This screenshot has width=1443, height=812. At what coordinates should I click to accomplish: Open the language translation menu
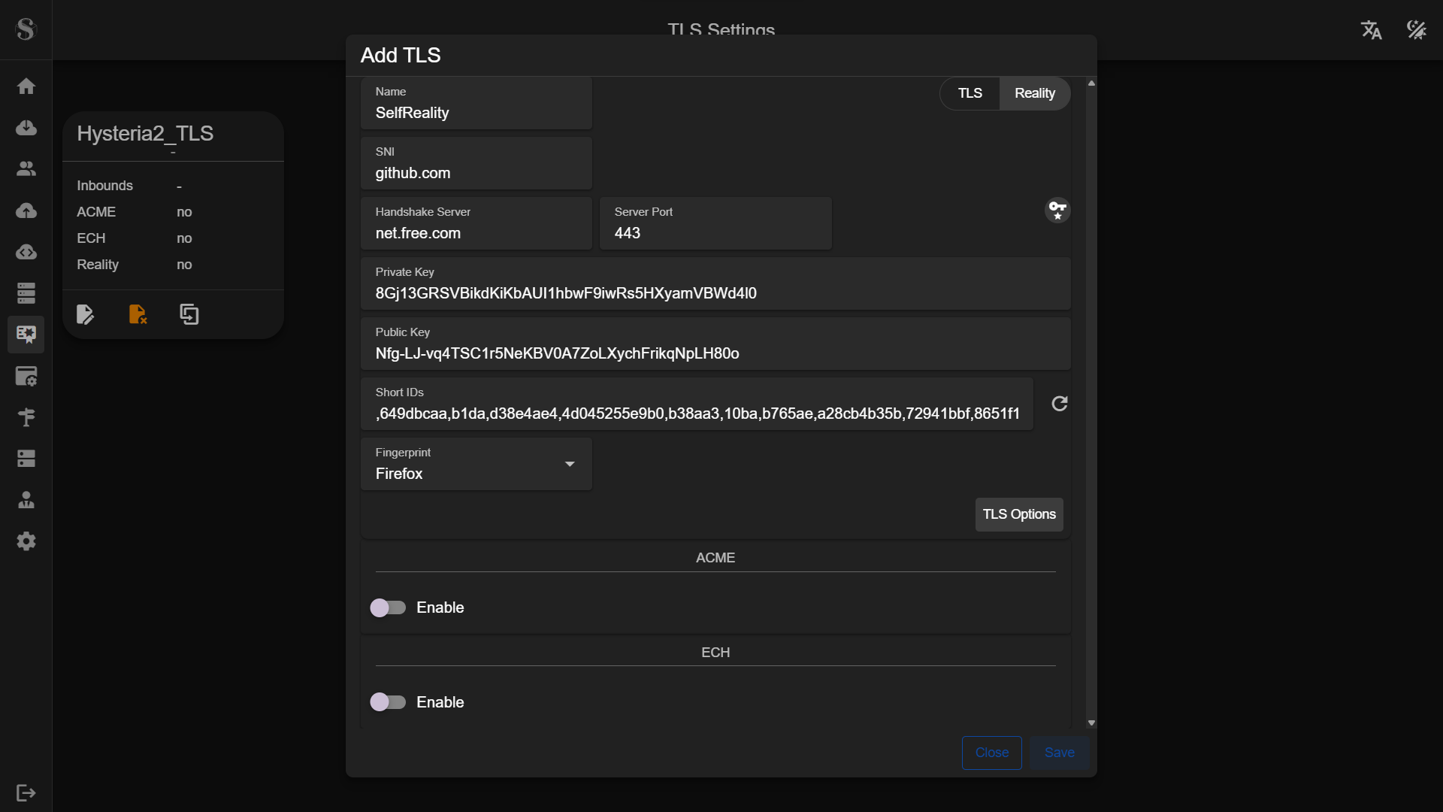tap(1371, 30)
